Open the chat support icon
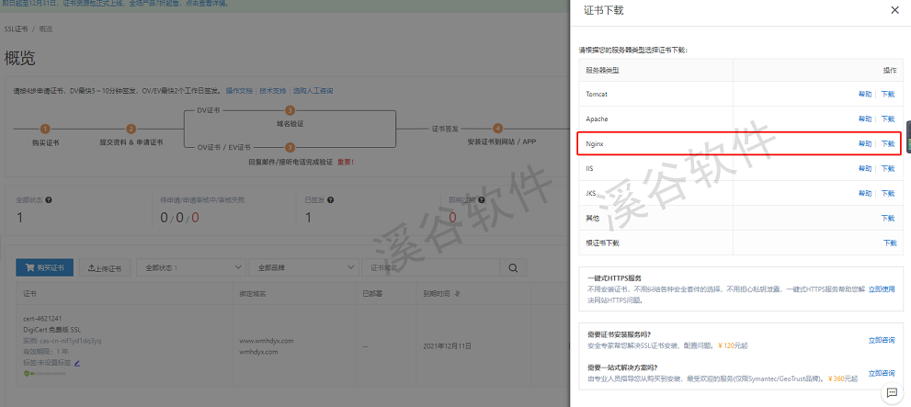The image size is (911, 407). [892, 392]
